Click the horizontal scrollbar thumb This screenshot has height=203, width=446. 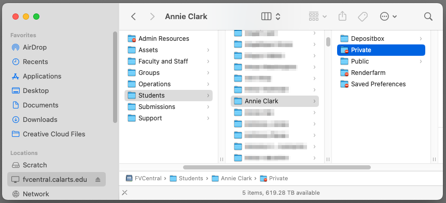(x=277, y=167)
